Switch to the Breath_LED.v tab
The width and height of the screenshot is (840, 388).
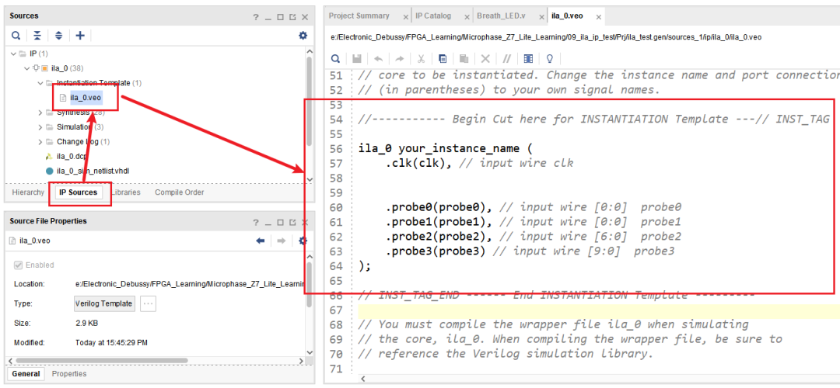502,16
